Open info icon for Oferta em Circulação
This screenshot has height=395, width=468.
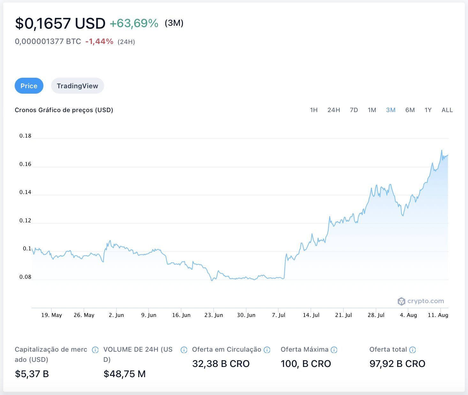click(267, 350)
